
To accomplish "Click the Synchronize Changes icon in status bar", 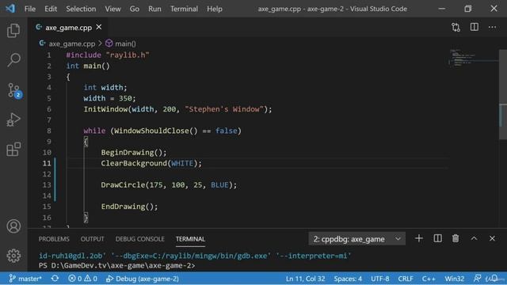I will tap(55, 278).
